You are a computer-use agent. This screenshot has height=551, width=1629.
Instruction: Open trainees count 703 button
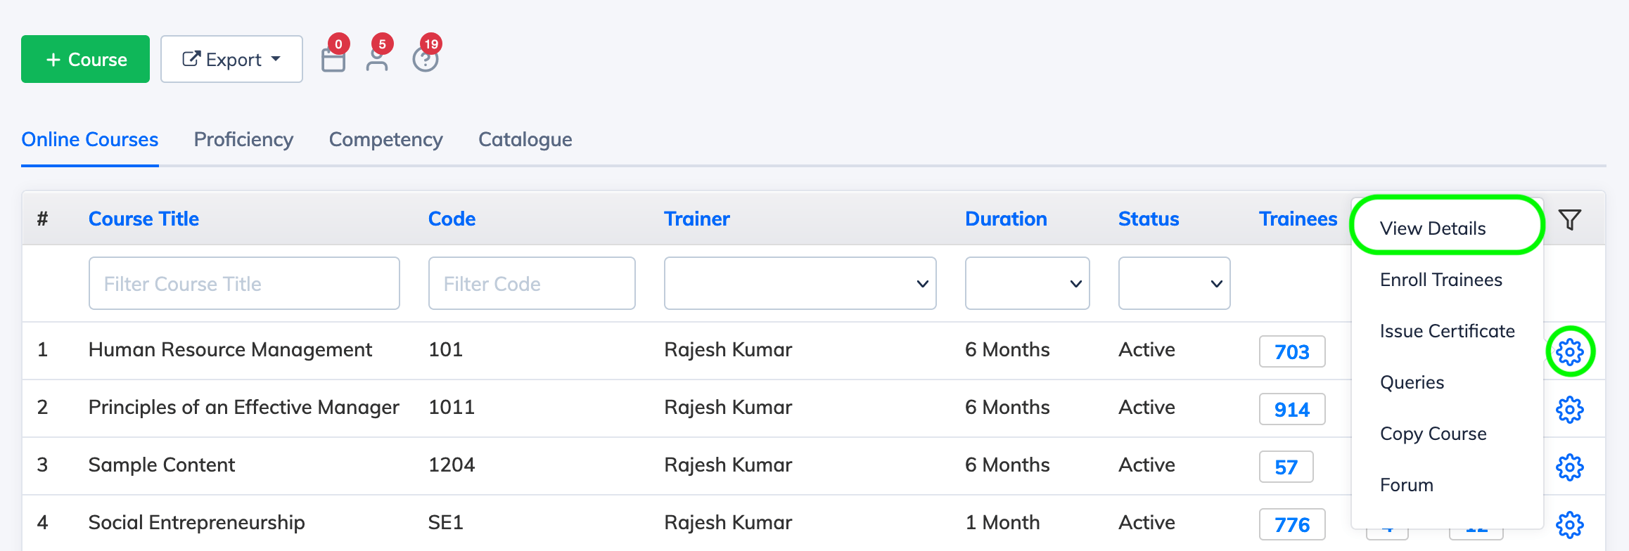[1292, 351]
